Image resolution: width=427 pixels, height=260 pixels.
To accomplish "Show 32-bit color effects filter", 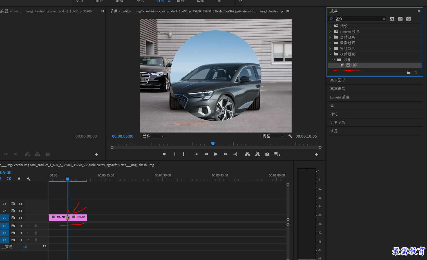I will click(400, 19).
